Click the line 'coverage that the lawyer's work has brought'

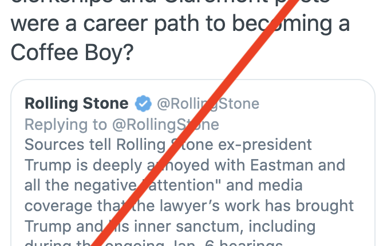tap(189, 205)
